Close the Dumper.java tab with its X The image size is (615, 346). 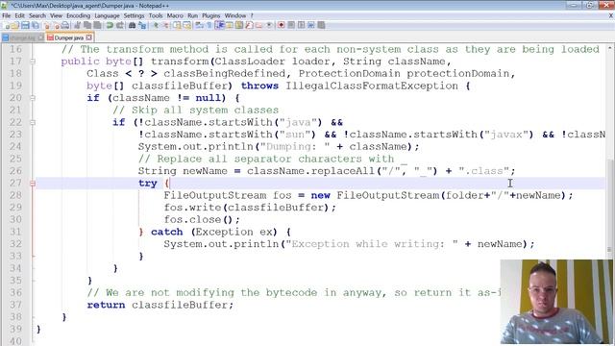click(x=89, y=37)
